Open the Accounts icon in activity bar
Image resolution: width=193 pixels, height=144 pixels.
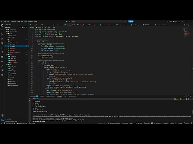[x=2, y=115]
